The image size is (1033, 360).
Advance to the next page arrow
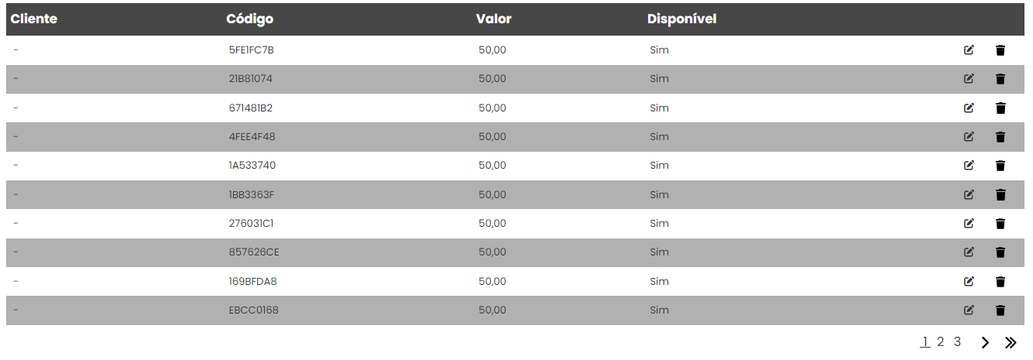pyautogui.click(x=985, y=342)
